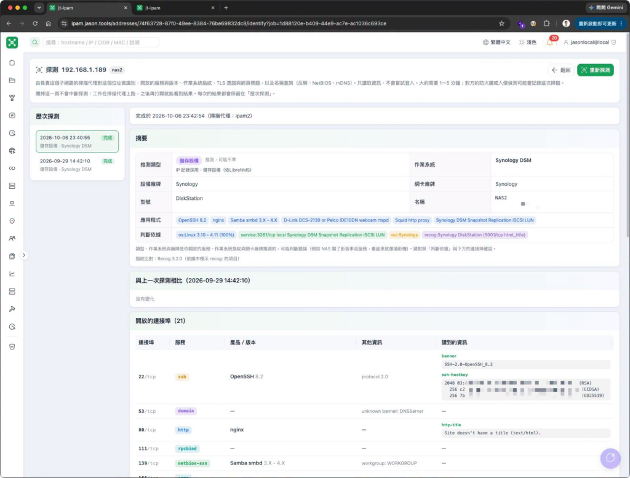Click the domain service badge for 53/tcp
The image size is (630, 478).
(186, 411)
